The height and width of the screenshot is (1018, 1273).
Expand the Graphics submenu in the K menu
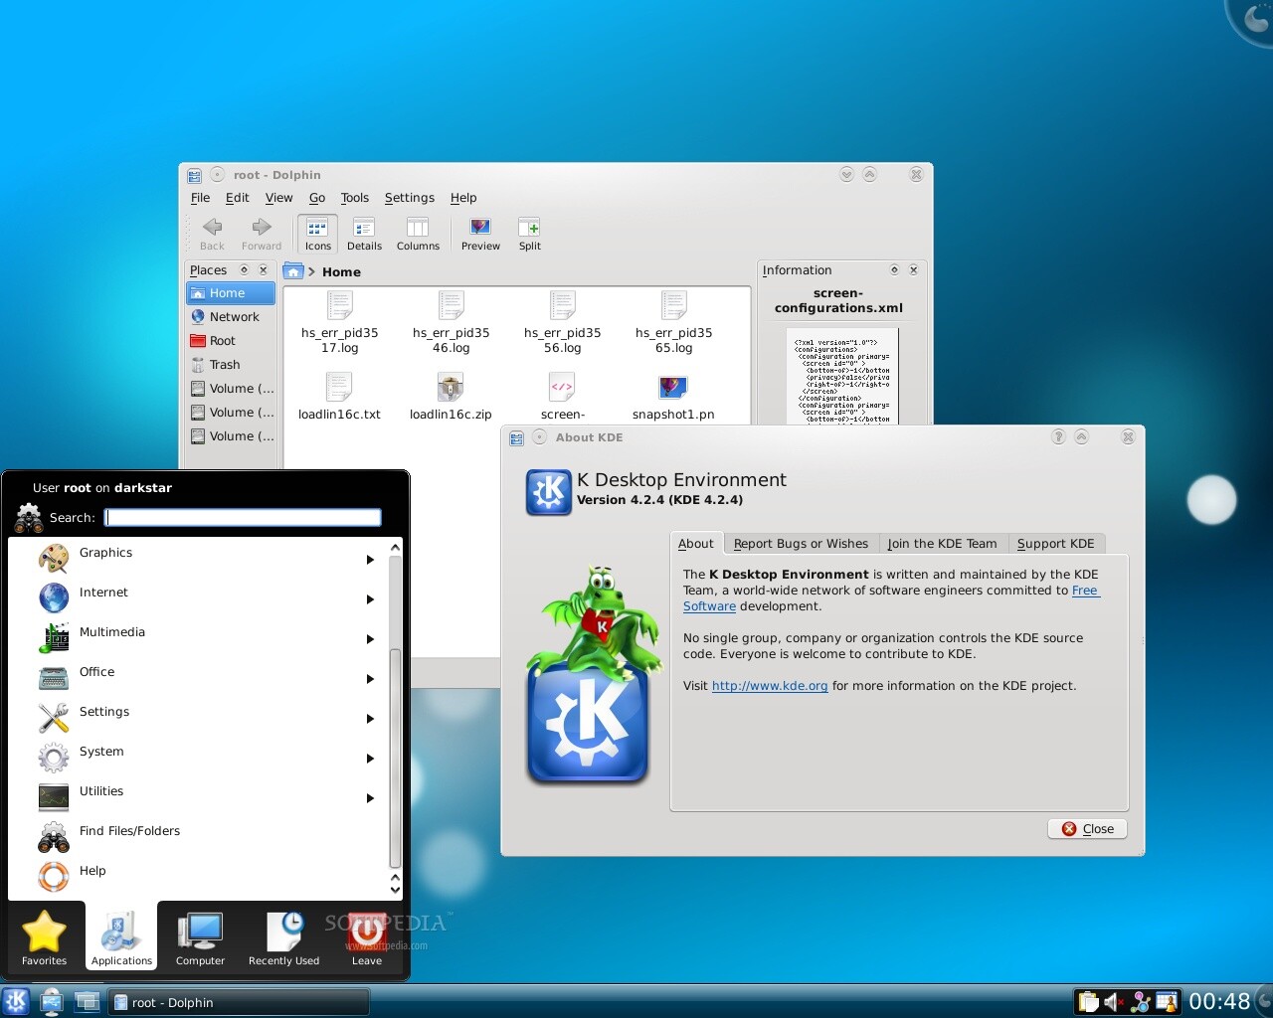369,560
